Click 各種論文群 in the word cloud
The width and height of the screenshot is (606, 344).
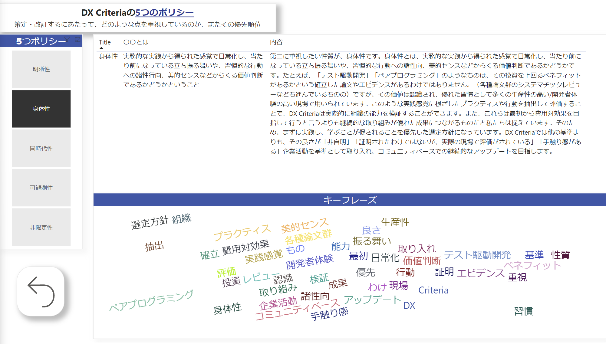(308, 237)
